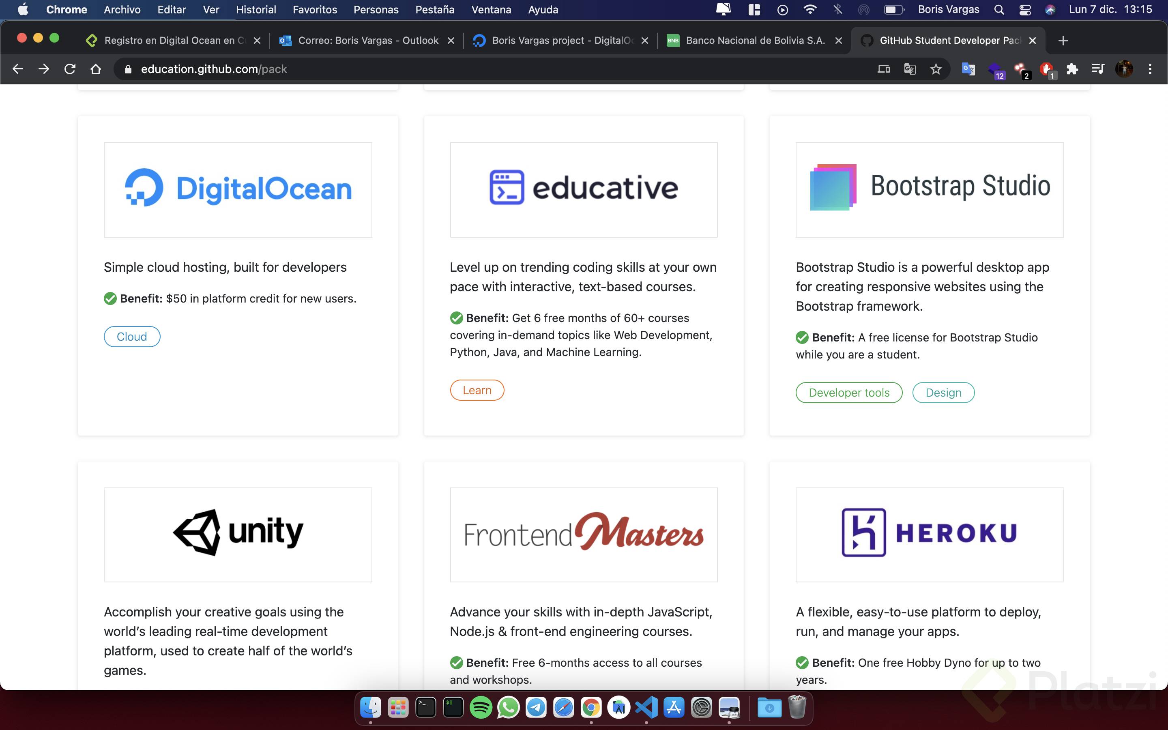Switch to Banco Nacional de Bolivia tab
The height and width of the screenshot is (730, 1168).
(755, 41)
